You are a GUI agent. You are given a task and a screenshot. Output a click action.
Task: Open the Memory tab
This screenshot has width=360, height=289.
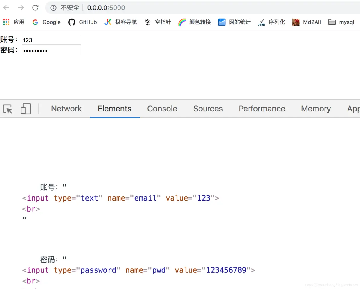tap(316, 109)
